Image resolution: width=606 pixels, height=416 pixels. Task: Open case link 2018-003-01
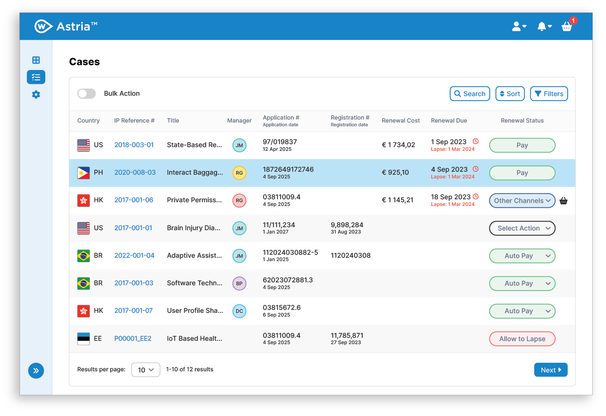134,145
